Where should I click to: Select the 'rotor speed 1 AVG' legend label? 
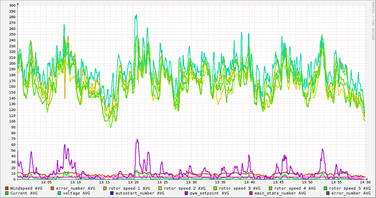[x=129, y=188]
